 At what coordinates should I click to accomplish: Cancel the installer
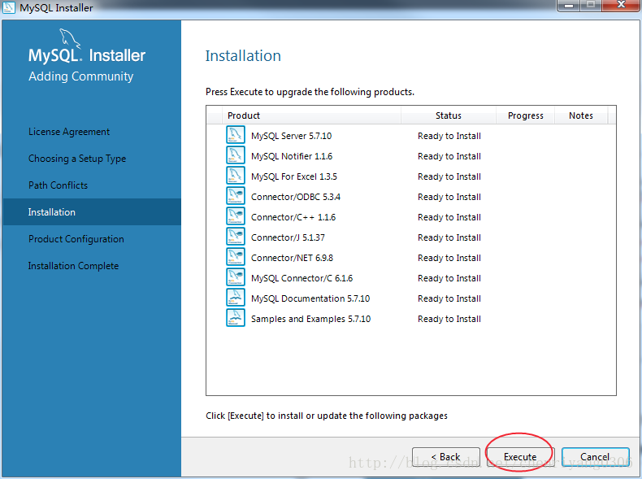click(x=595, y=457)
